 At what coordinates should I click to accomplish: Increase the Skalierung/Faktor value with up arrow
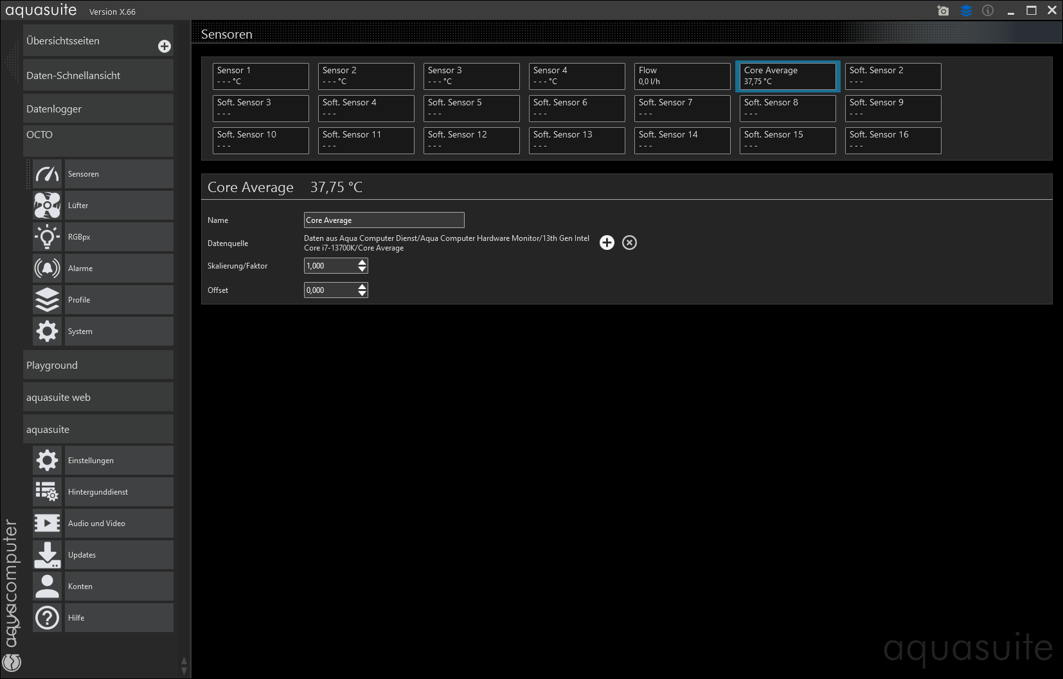[x=362, y=262]
